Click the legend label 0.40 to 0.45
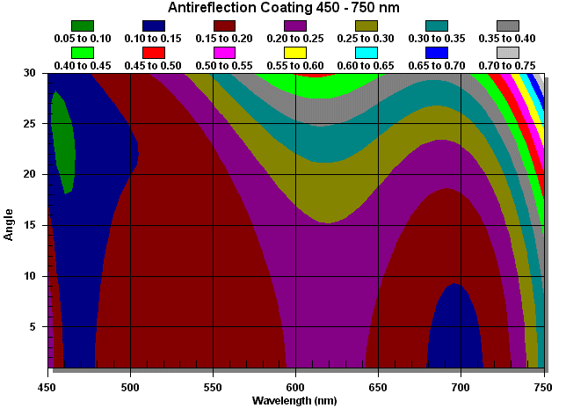566x408 pixels. point(83,66)
